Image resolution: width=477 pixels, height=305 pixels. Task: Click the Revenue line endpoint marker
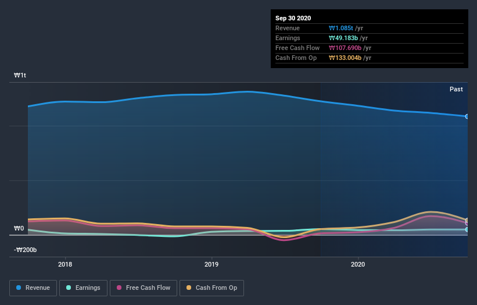(467, 116)
